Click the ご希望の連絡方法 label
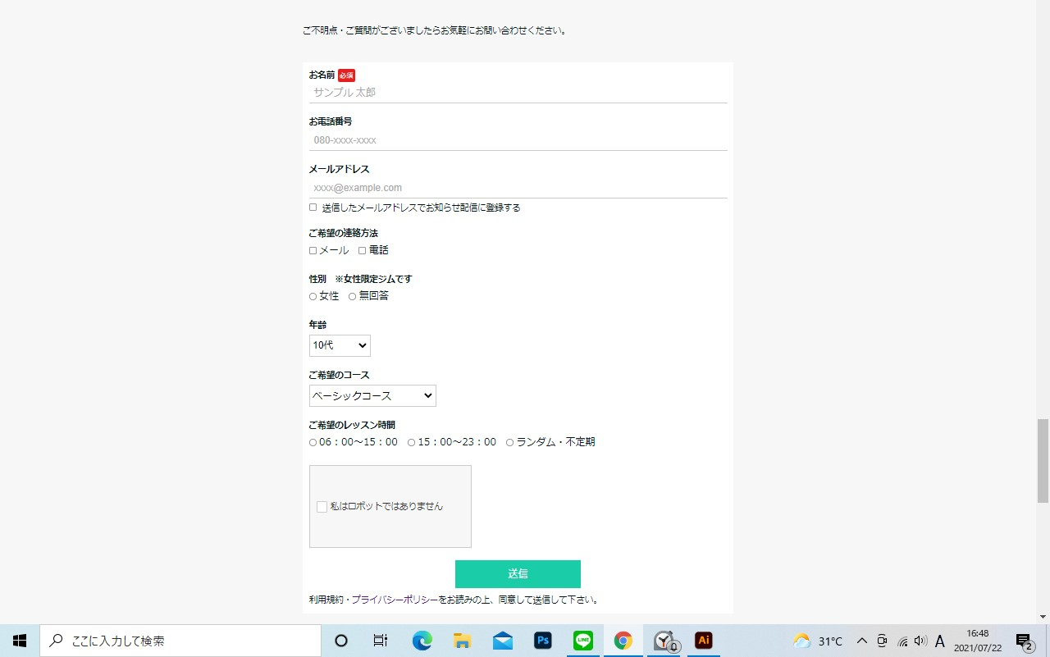This screenshot has height=657, width=1050. pyautogui.click(x=343, y=233)
